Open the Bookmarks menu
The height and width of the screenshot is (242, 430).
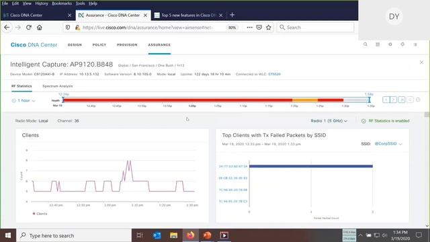[62, 3]
